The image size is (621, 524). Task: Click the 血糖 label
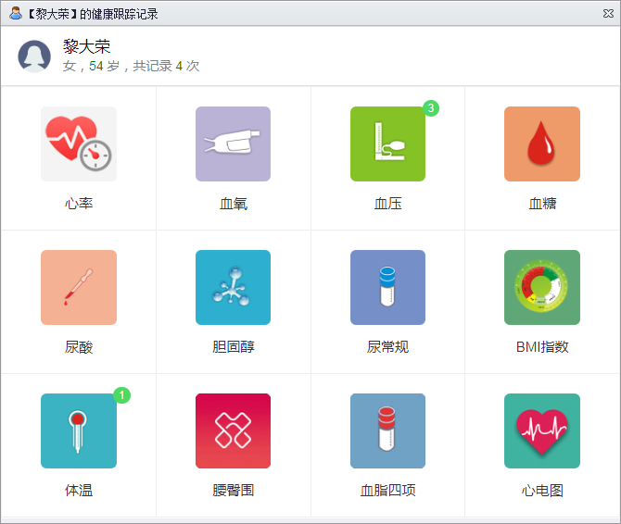tap(542, 204)
